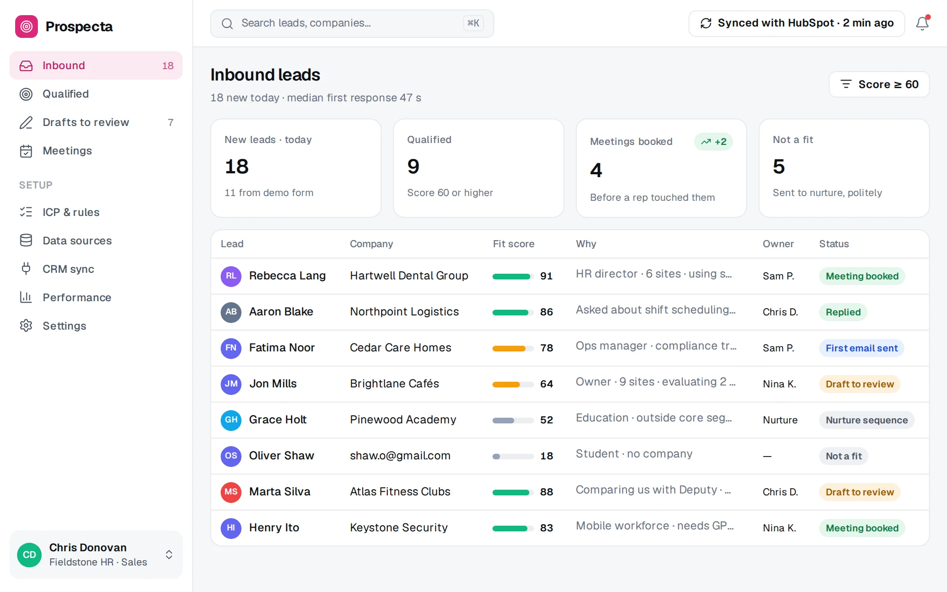Focus the Search leads, companies field
Viewport: 947px width, 592px height.
pos(352,23)
